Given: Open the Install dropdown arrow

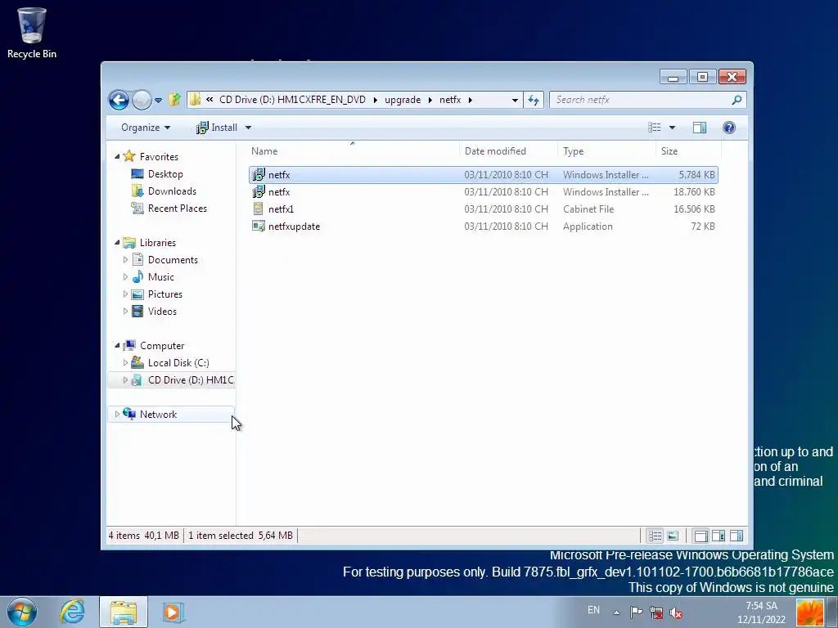Looking at the screenshot, I should pos(248,128).
